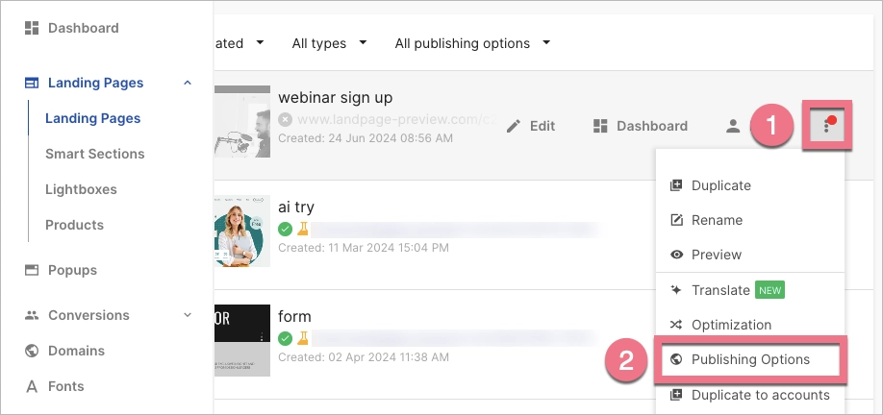
Task: Click the Fonts letter icon
Action: click(x=32, y=386)
